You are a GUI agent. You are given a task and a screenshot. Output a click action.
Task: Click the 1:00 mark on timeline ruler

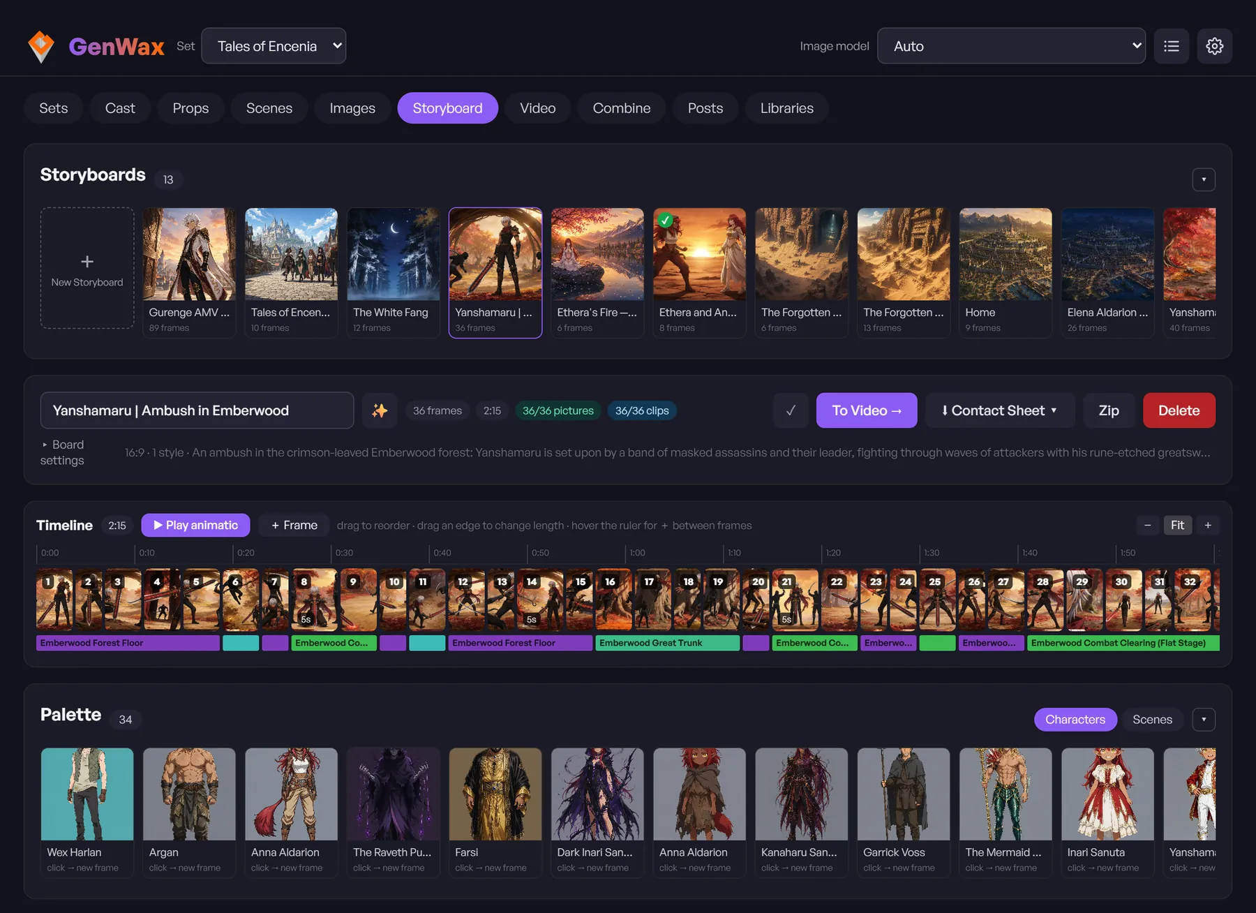pos(637,553)
